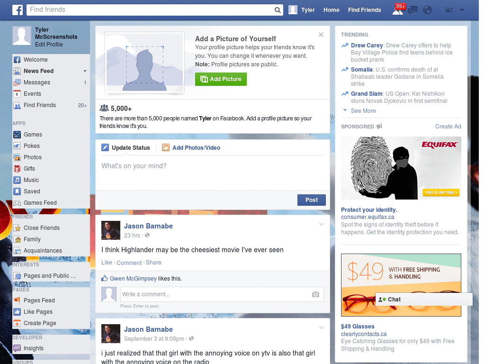Click the Find Friends sidebar icon
Screen dimensions: 485x364
[17, 105]
